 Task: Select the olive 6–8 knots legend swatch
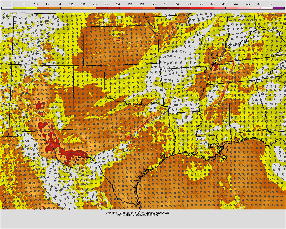point(19,8)
